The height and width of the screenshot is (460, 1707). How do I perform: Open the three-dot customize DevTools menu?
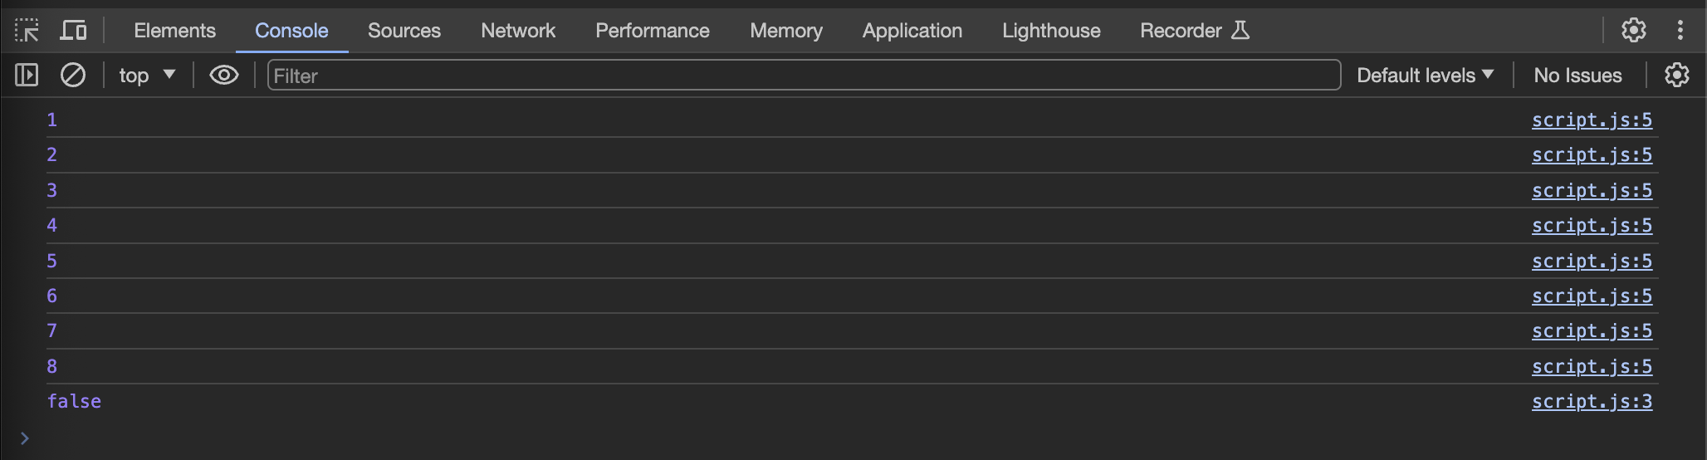(1680, 31)
